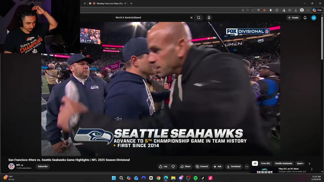This screenshot has height=182, width=324.
Task: Click the hand-shaped blocker extension icon
Action: coord(271,10)
